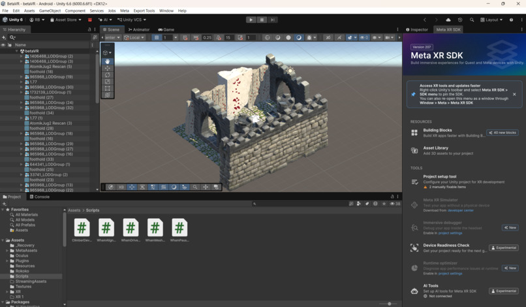
Task: Toggle the Project panel lock icon
Action: click(x=392, y=197)
